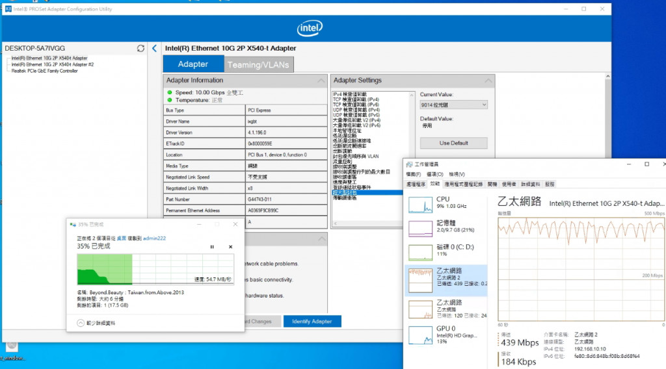Open the 詳細資料 tab in Task Manager
The height and width of the screenshot is (369, 666).
tap(531, 184)
